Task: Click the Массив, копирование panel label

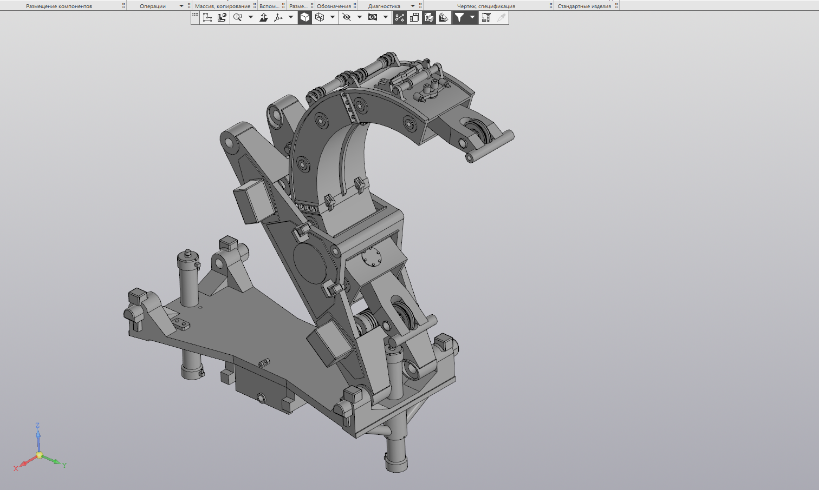Action: pyautogui.click(x=222, y=6)
